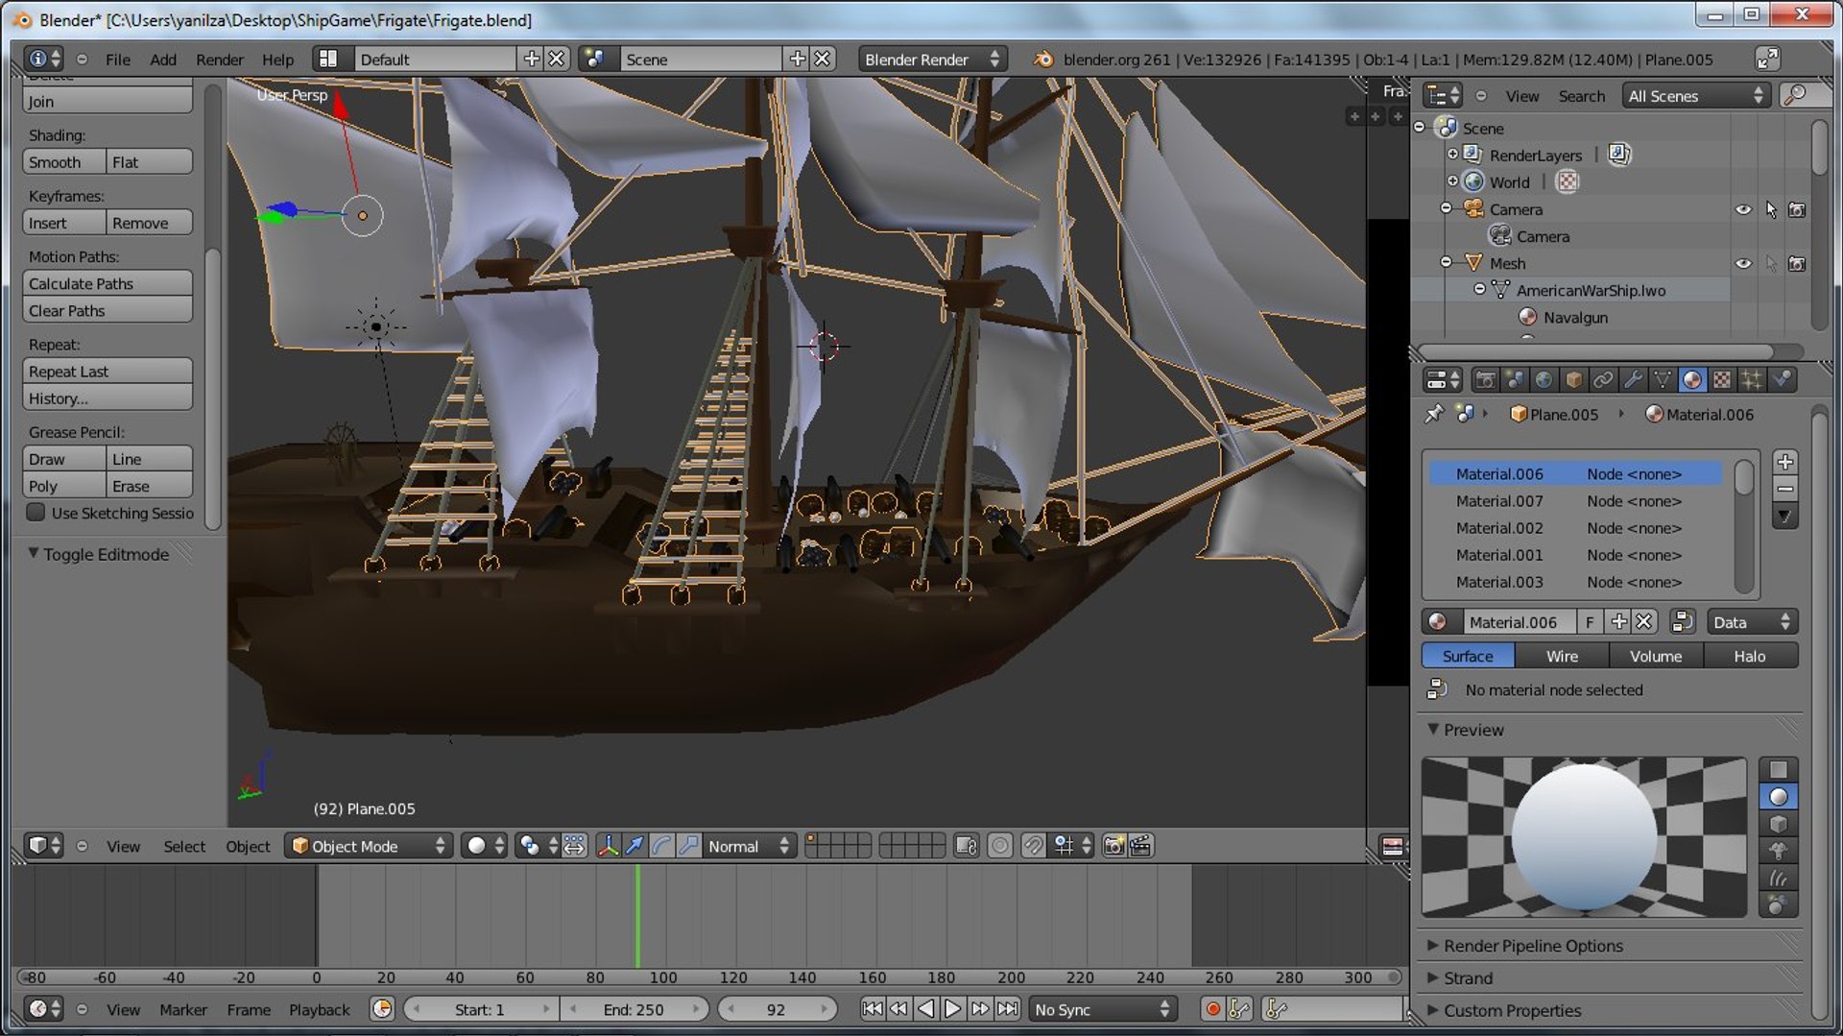The width and height of the screenshot is (1843, 1036).
Task: Toggle Camera visibility eye in outliner
Action: 1743,209
